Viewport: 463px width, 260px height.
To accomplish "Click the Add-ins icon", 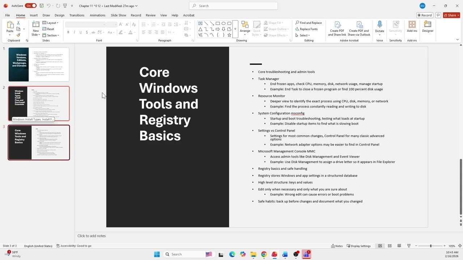I will tap(412, 25).
